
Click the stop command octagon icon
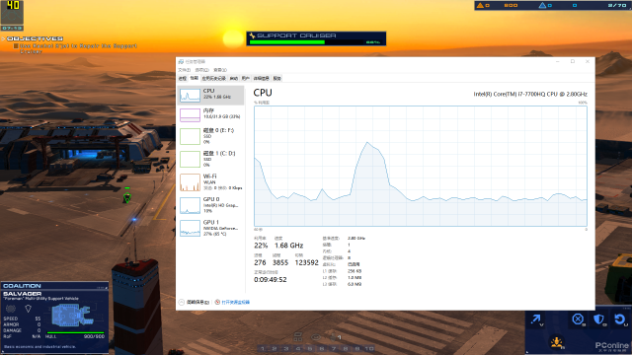click(578, 319)
